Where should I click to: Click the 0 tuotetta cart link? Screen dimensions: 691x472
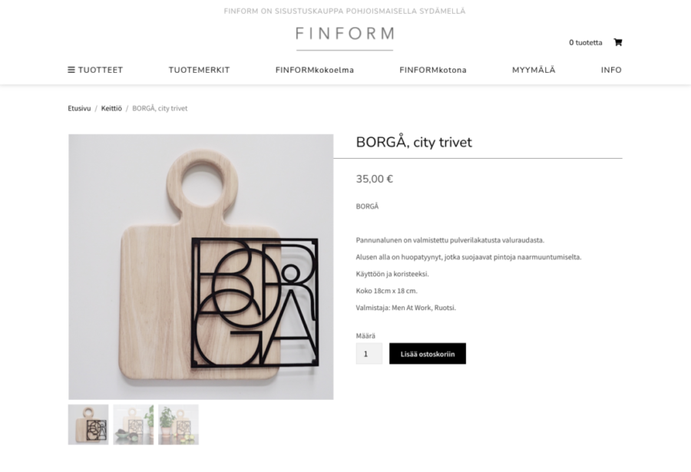[585, 42]
